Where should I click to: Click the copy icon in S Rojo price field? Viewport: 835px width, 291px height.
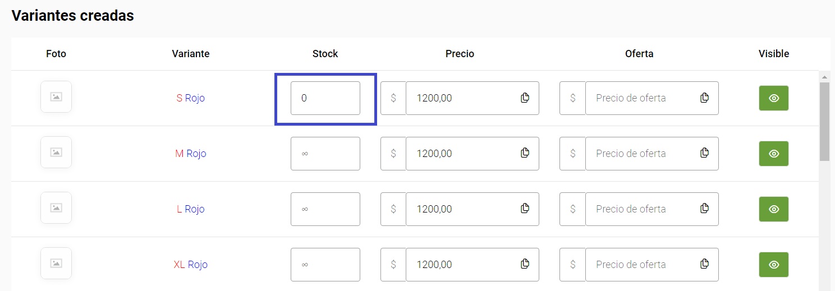pyautogui.click(x=525, y=98)
